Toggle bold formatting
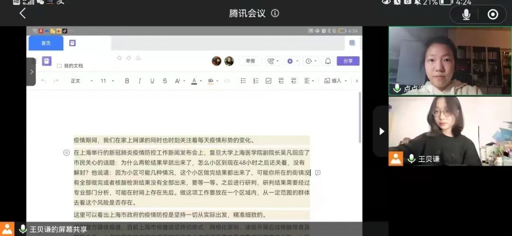 [x=127, y=81]
